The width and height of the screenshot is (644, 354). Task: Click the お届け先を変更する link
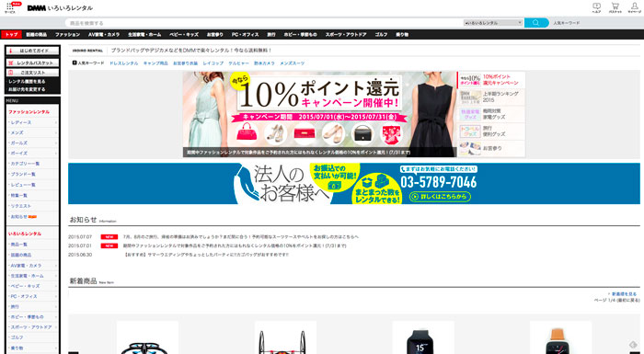tap(27, 89)
